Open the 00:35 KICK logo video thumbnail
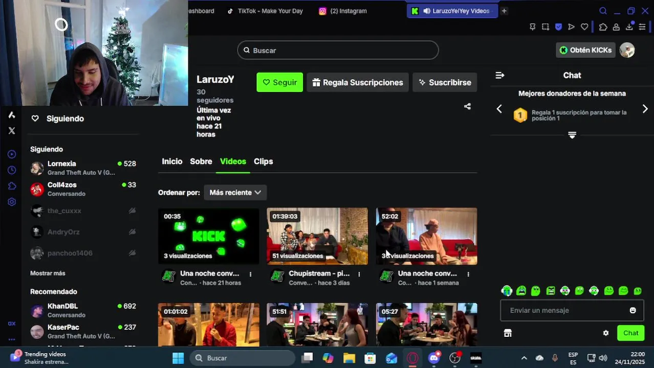 [x=208, y=236]
